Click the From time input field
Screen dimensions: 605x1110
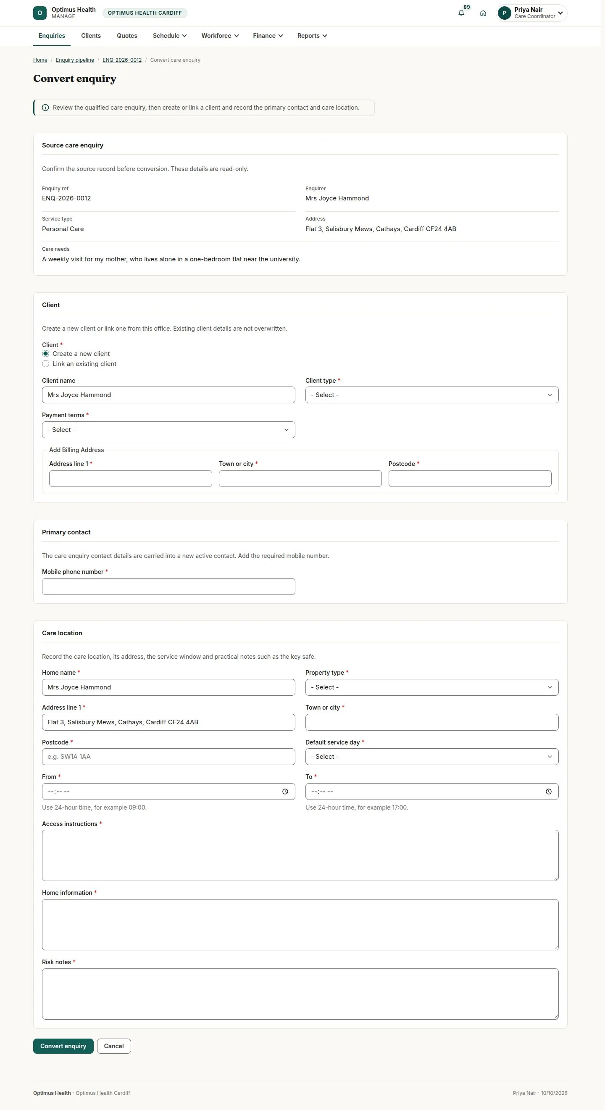point(168,792)
